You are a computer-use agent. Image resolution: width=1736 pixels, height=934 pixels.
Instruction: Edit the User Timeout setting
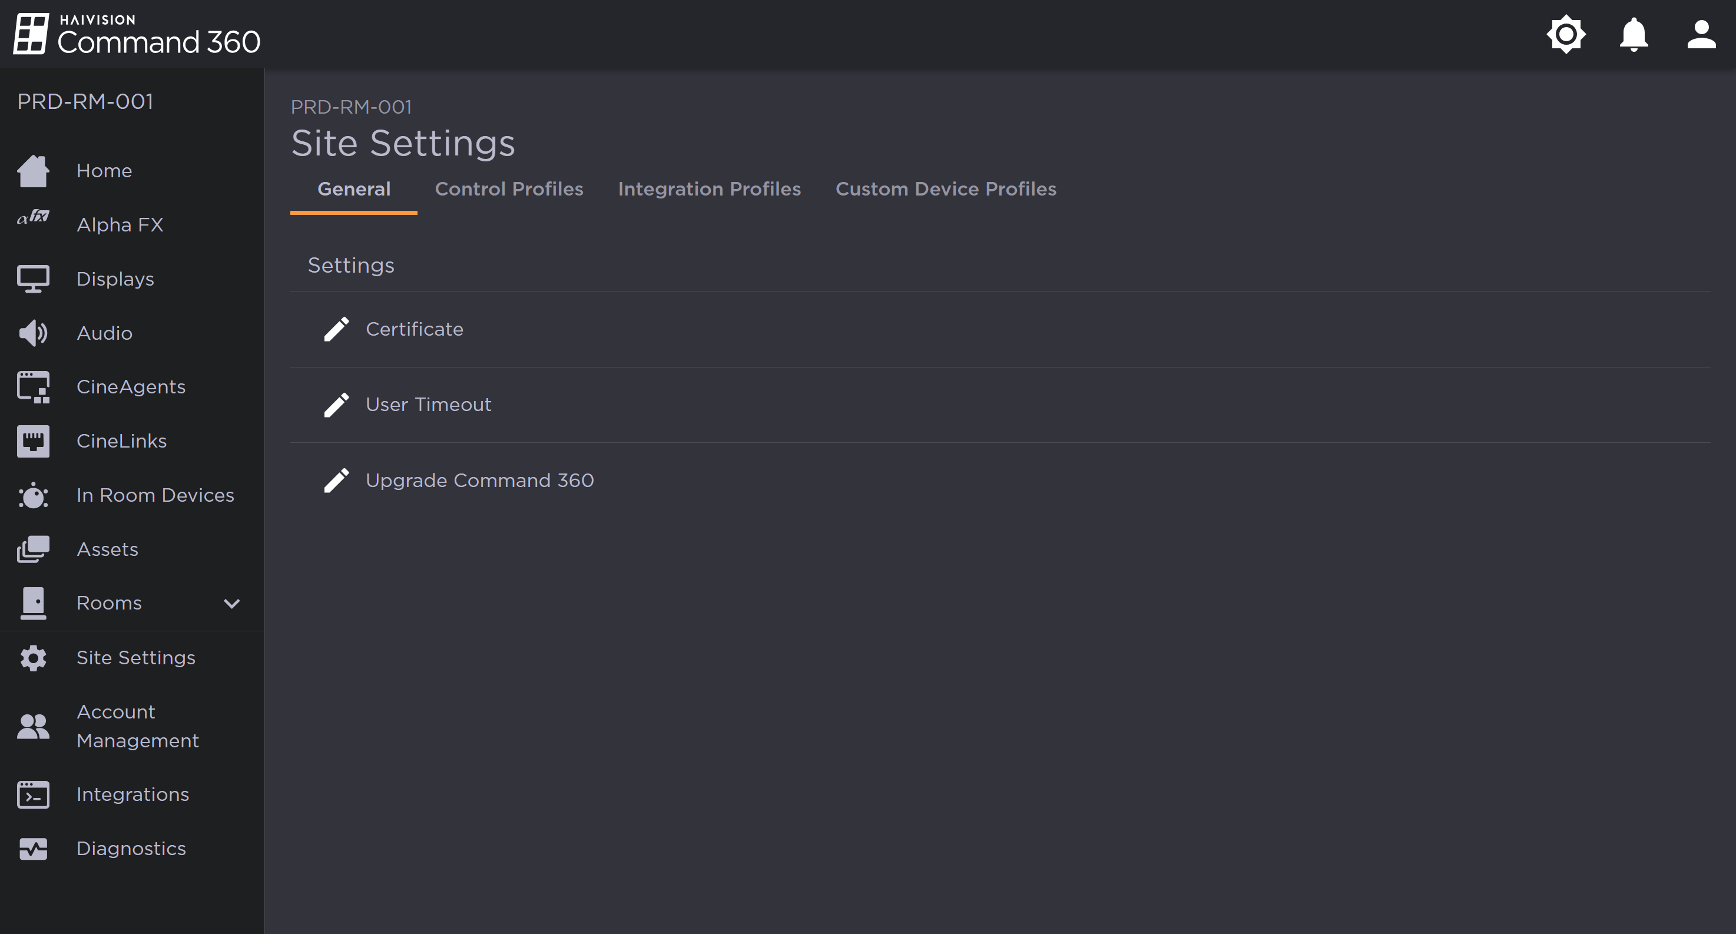[x=337, y=405]
